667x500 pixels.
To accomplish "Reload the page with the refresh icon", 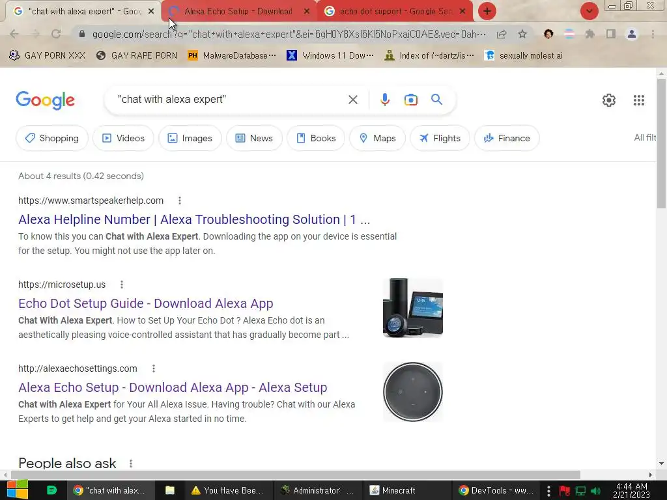I will (56, 34).
